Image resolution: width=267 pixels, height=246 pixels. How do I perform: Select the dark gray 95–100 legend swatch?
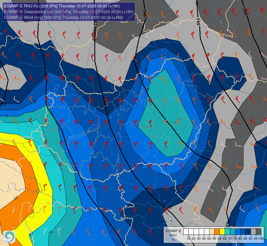[259, 232]
